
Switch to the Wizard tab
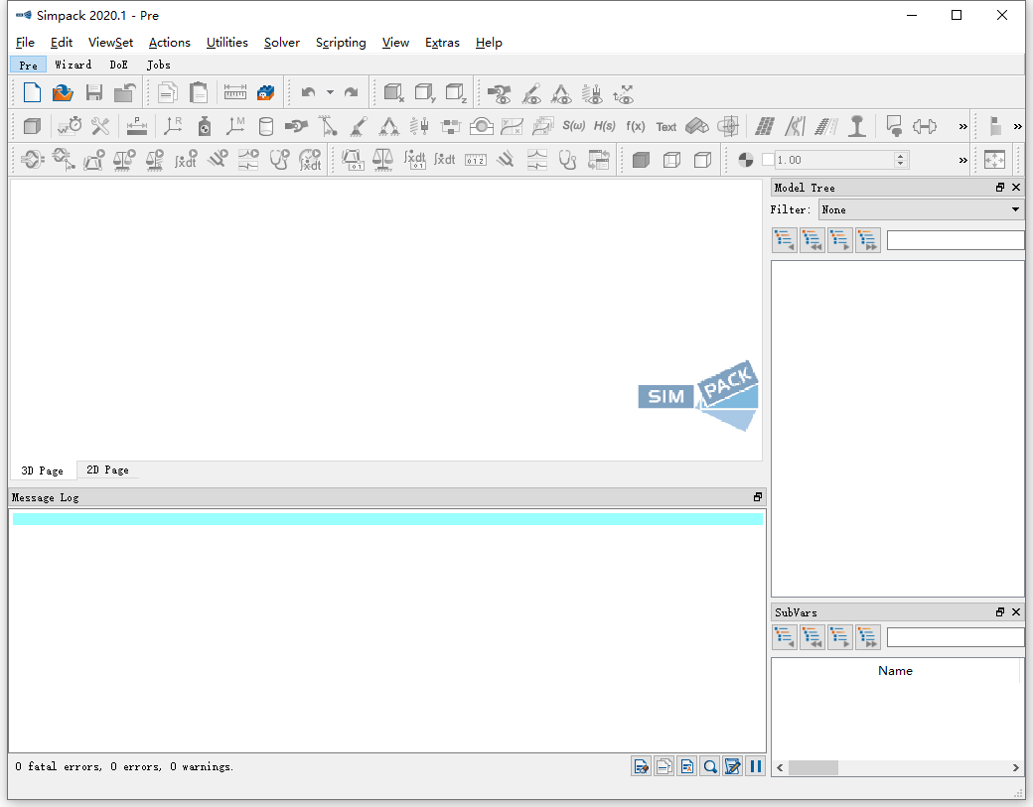tap(74, 65)
